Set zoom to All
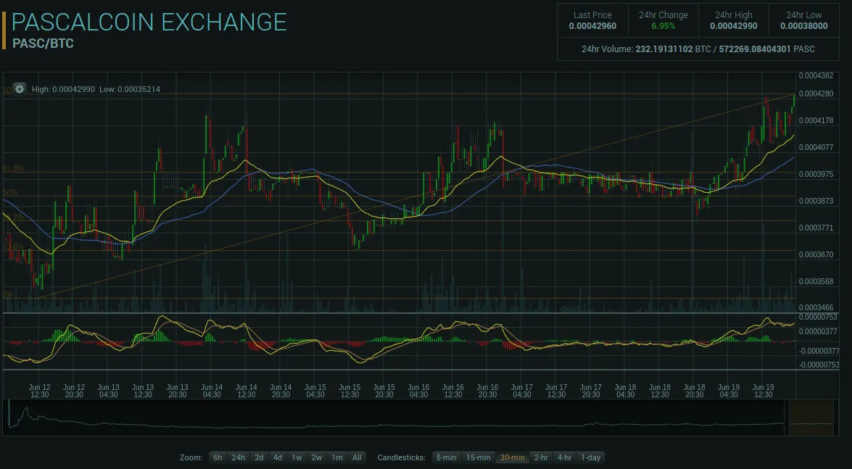The width and height of the screenshot is (852, 469). (x=357, y=457)
